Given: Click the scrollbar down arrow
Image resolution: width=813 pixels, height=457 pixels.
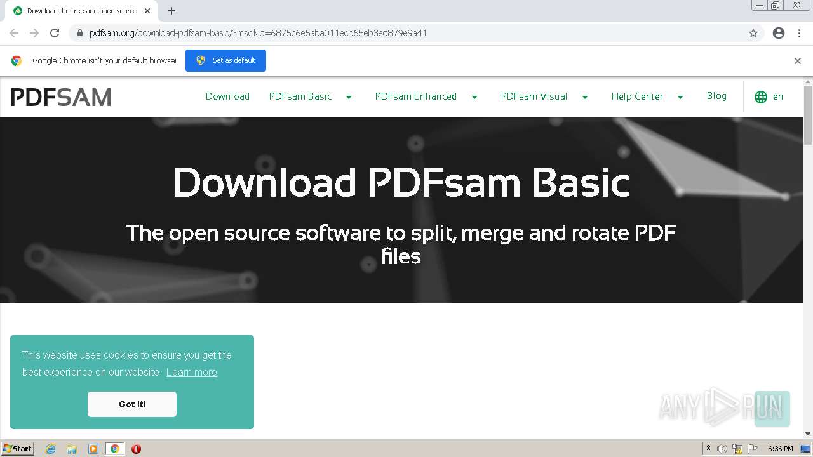Looking at the screenshot, I should point(808,434).
